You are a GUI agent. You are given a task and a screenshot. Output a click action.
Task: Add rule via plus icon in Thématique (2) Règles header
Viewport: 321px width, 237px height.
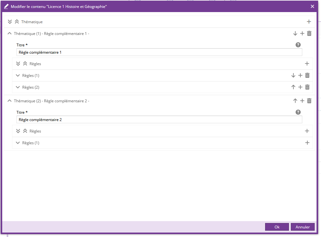click(307, 131)
